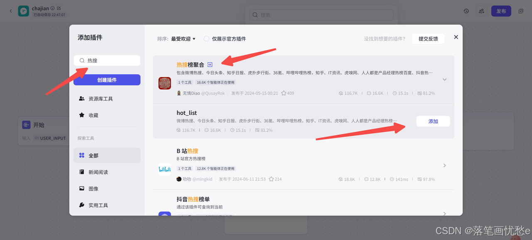Image resolution: width=532 pixels, height=240 pixels.
Task: Add the hot_list tool with 添加
Action: [x=433, y=121]
